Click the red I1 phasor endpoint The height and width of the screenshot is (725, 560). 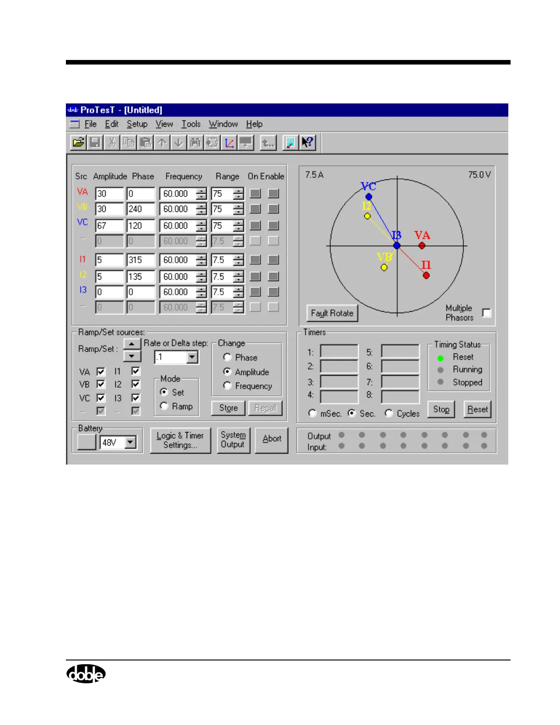426,276
